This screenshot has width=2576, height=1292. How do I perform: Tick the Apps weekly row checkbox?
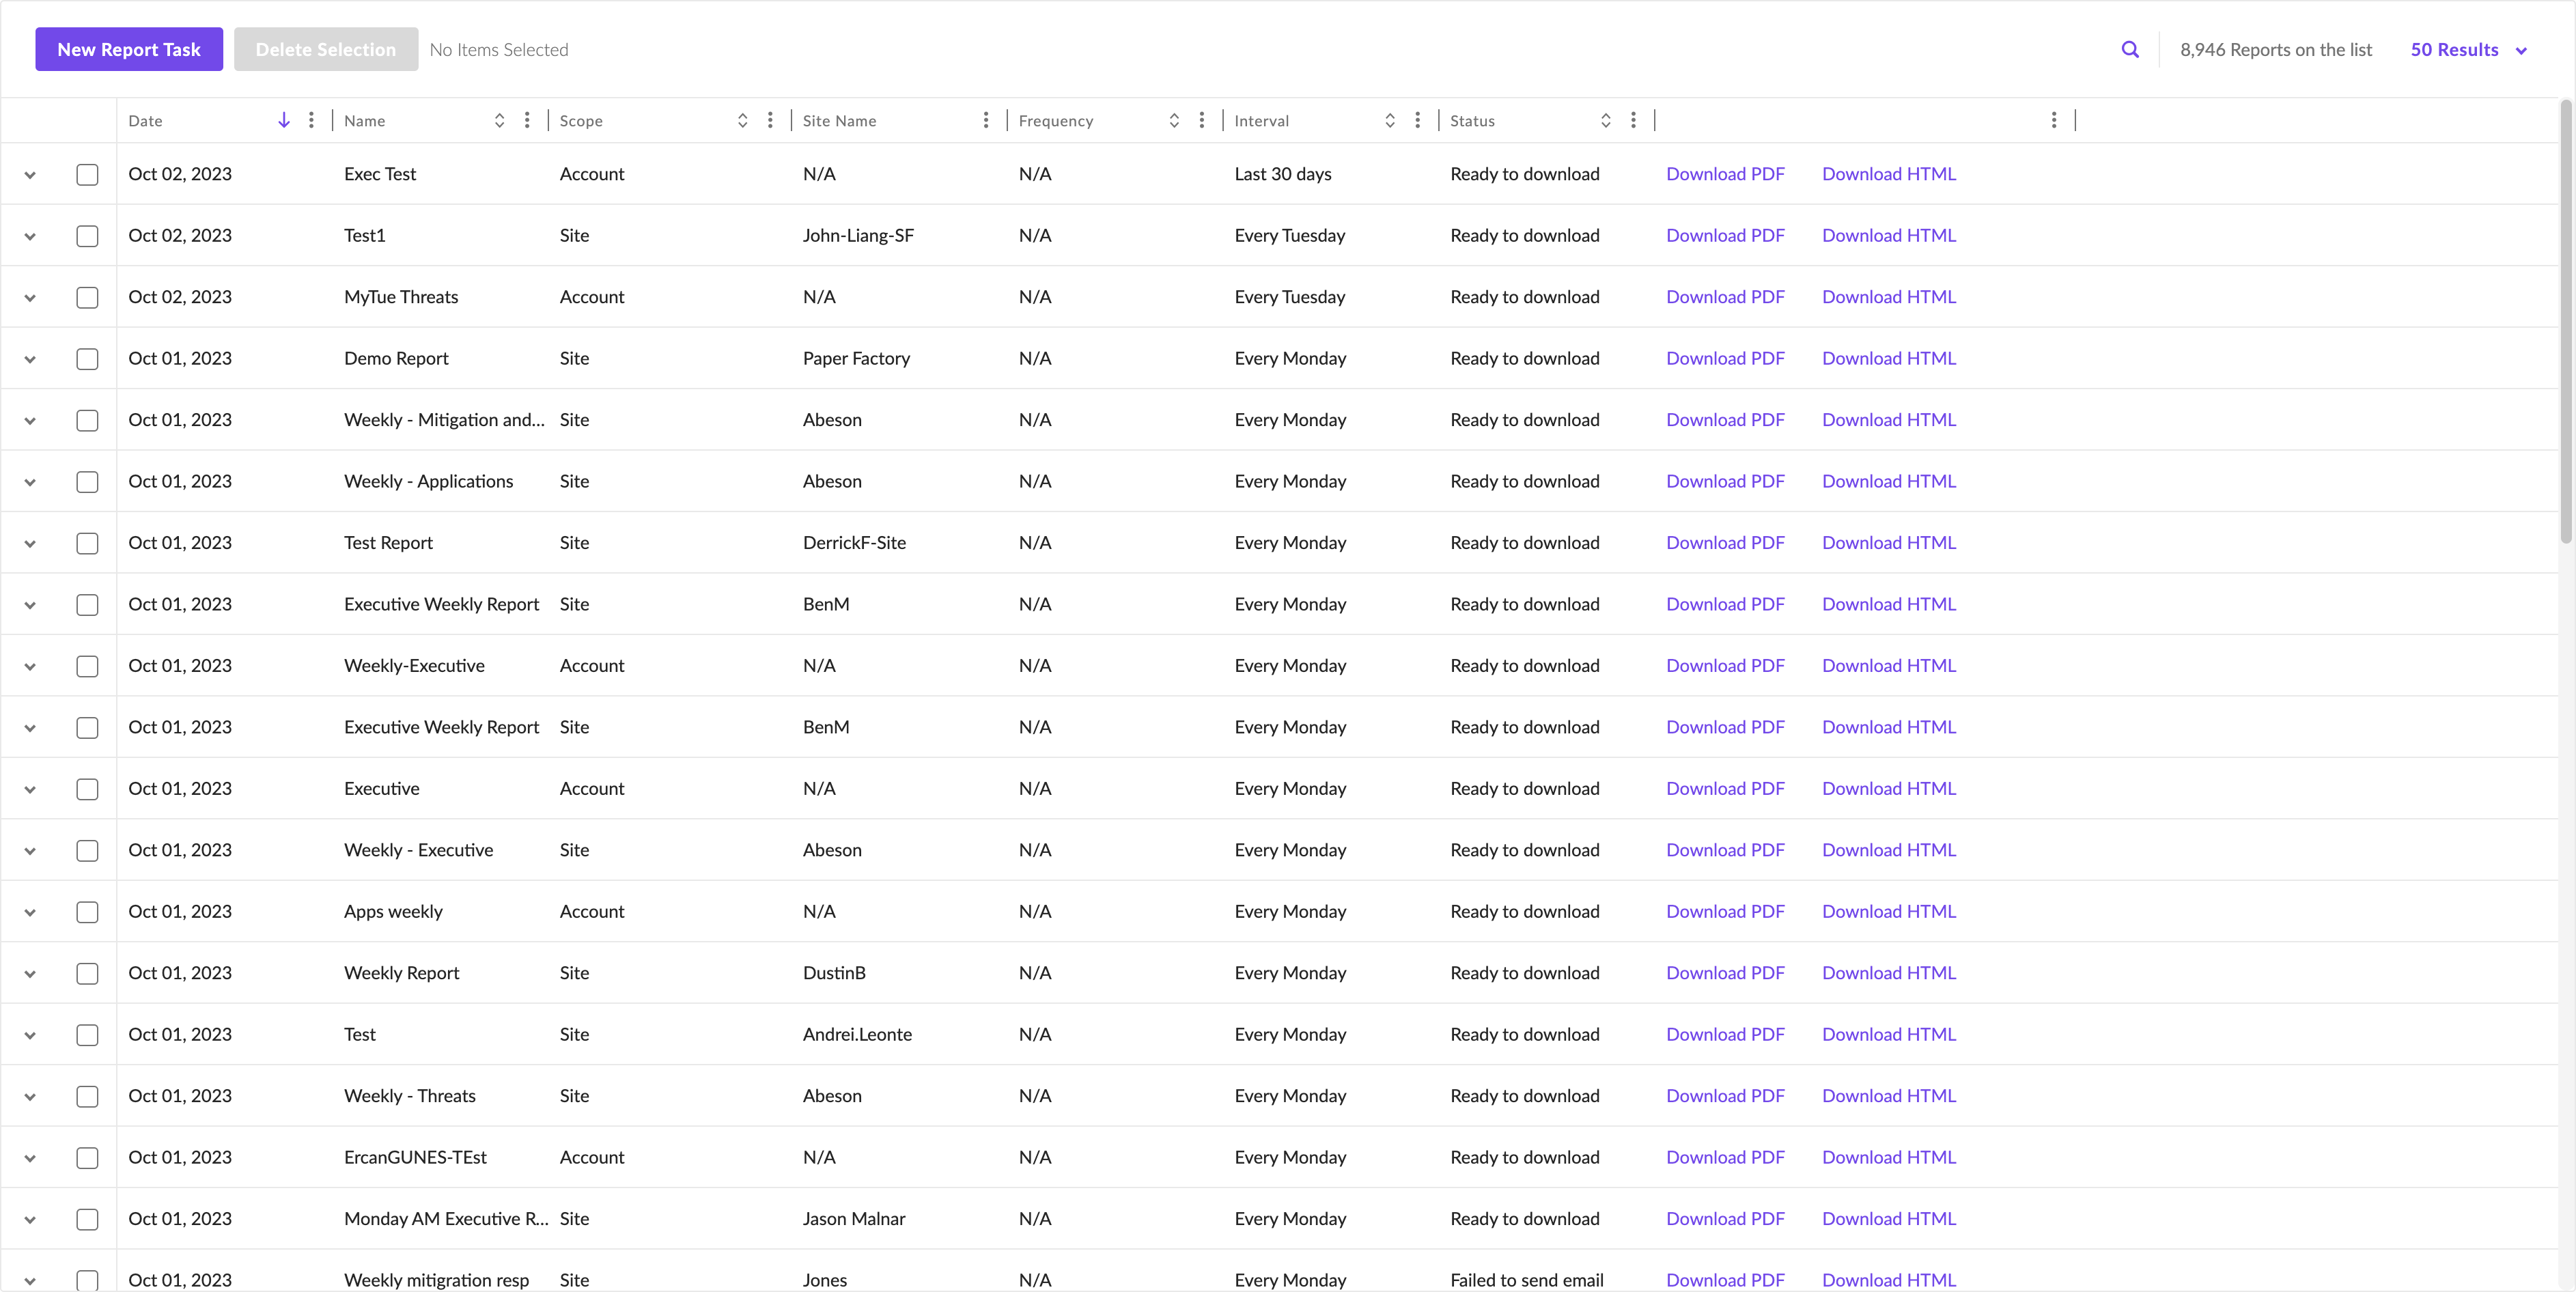coord(87,912)
